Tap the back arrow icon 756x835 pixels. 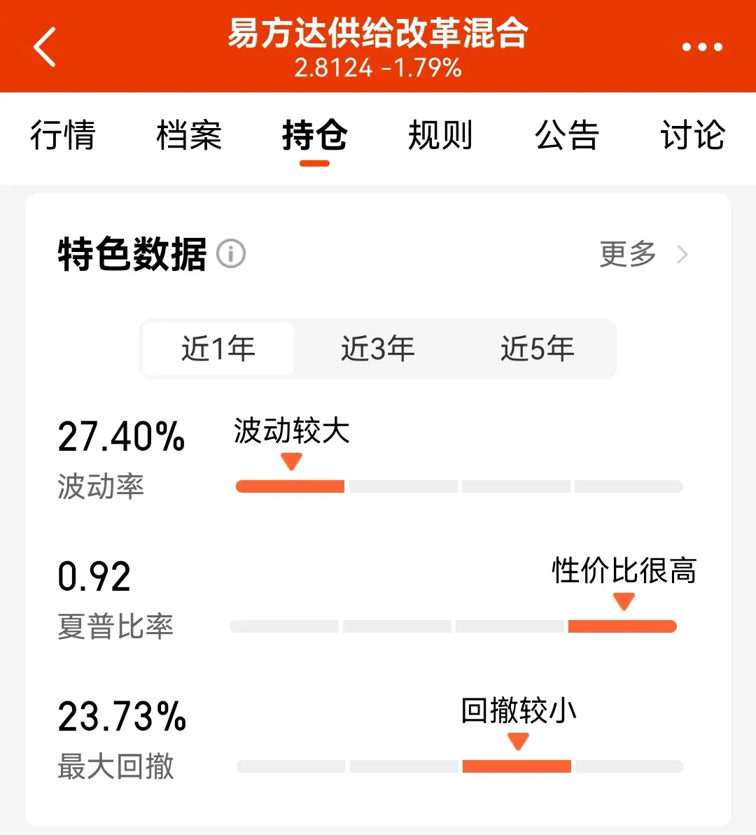pyautogui.click(x=45, y=47)
